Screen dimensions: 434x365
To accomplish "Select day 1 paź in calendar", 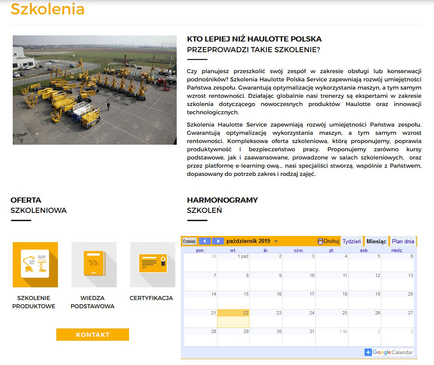I will 233,263.
